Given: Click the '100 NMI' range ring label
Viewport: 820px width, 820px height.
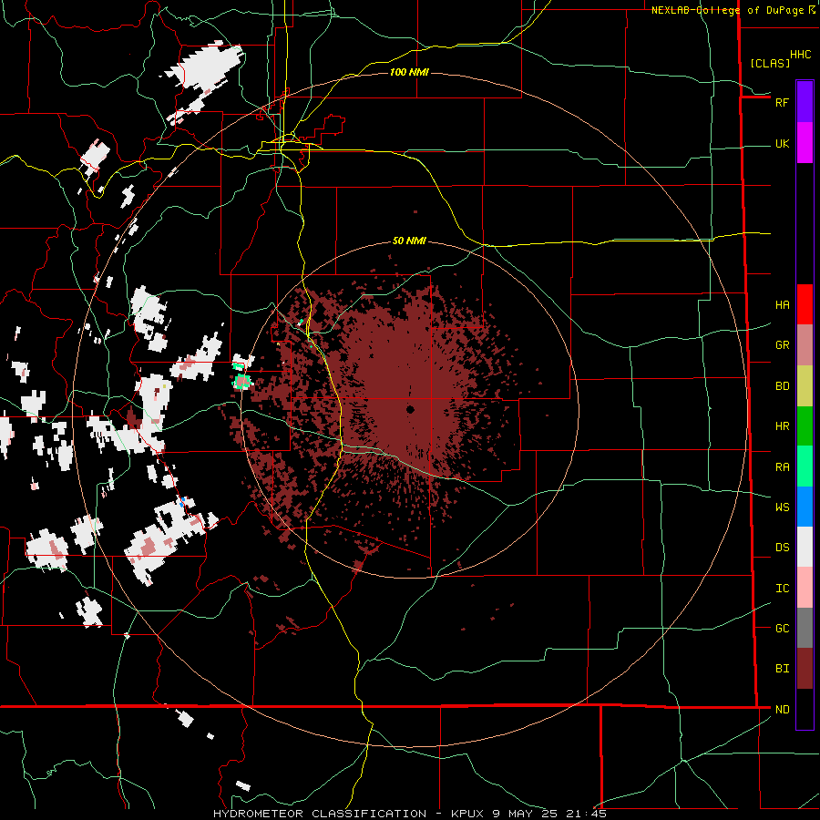Looking at the screenshot, I should coord(409,72).
